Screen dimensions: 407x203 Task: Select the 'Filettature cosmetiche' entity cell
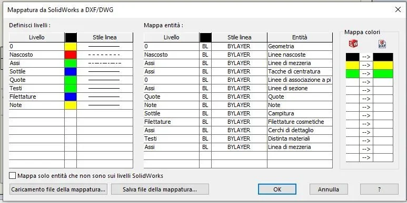tap(300, 122)
